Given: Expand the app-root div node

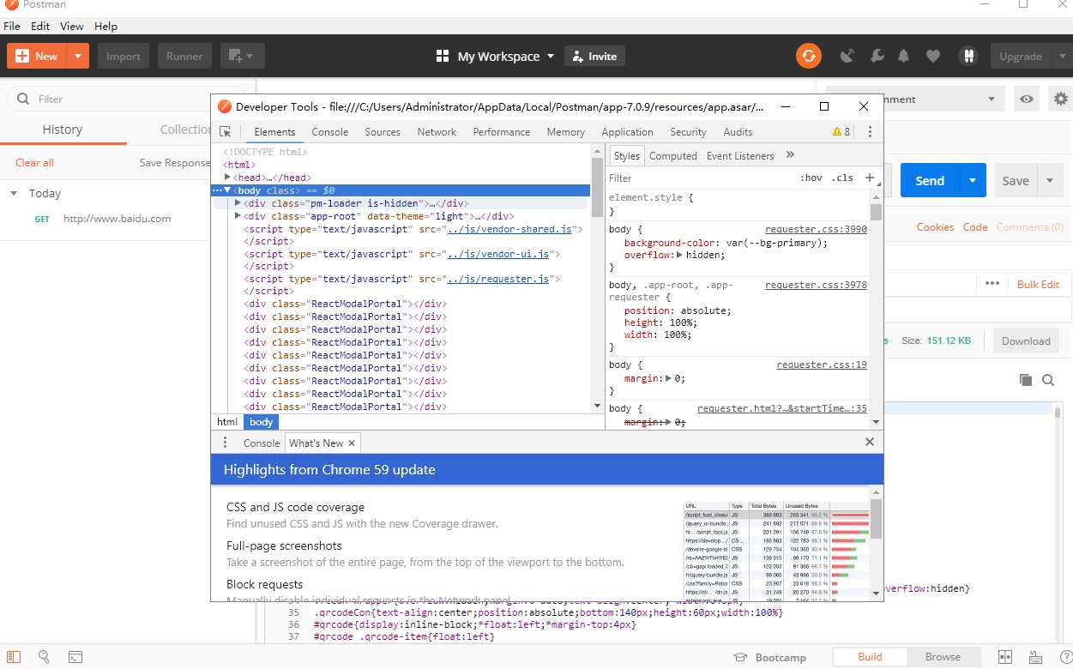Looking at the screenshot, I should 238,216.
